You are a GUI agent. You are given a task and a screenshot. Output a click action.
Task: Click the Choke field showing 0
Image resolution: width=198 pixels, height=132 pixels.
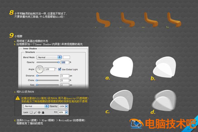point(65,80)
